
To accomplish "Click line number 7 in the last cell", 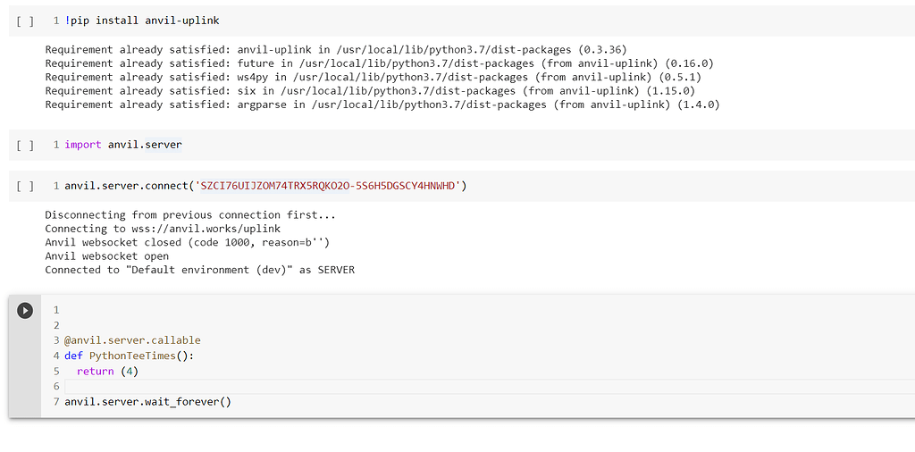I will coord(56,401).
